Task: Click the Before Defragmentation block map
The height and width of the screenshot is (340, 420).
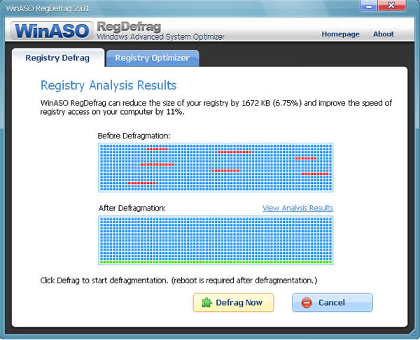Action: [x=216, y=168]
